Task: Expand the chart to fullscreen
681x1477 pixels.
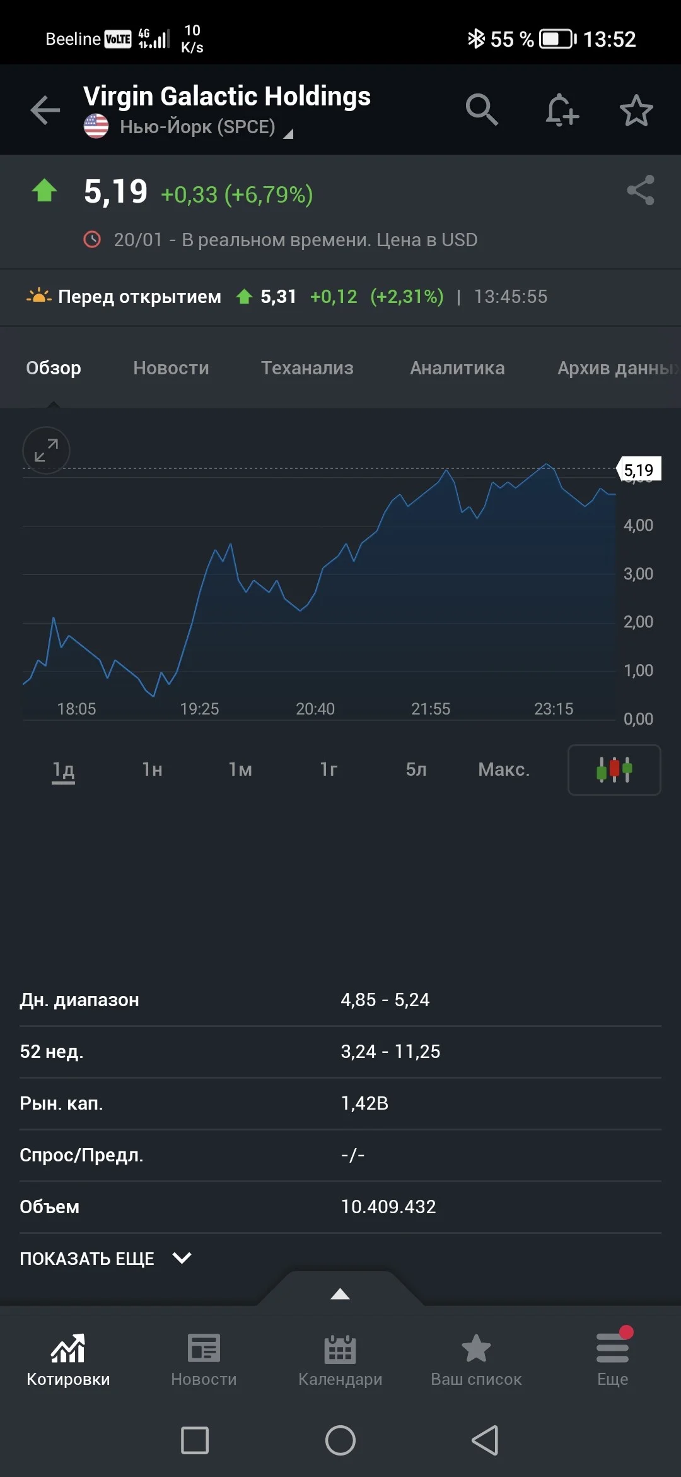Action: point(46,451)
